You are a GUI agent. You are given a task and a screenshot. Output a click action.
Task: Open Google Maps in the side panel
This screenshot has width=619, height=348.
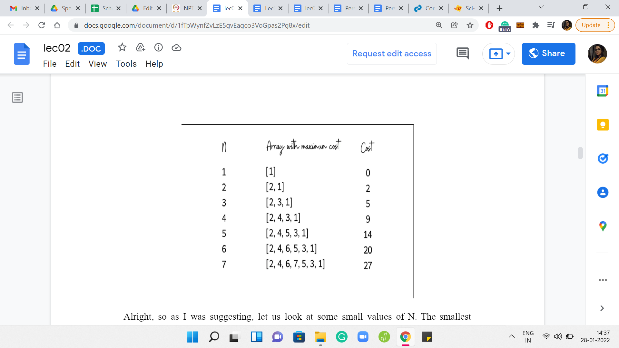tap(602, 226)
